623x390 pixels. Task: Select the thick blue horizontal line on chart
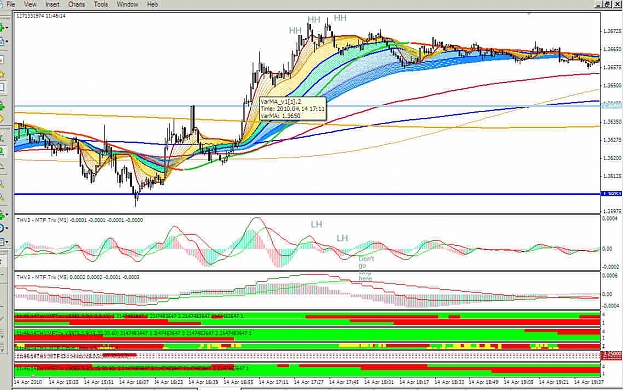(x=307, y=195)
